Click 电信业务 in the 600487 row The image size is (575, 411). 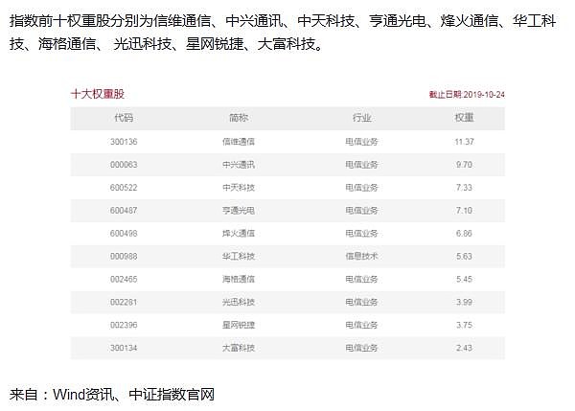pos(361,211)
